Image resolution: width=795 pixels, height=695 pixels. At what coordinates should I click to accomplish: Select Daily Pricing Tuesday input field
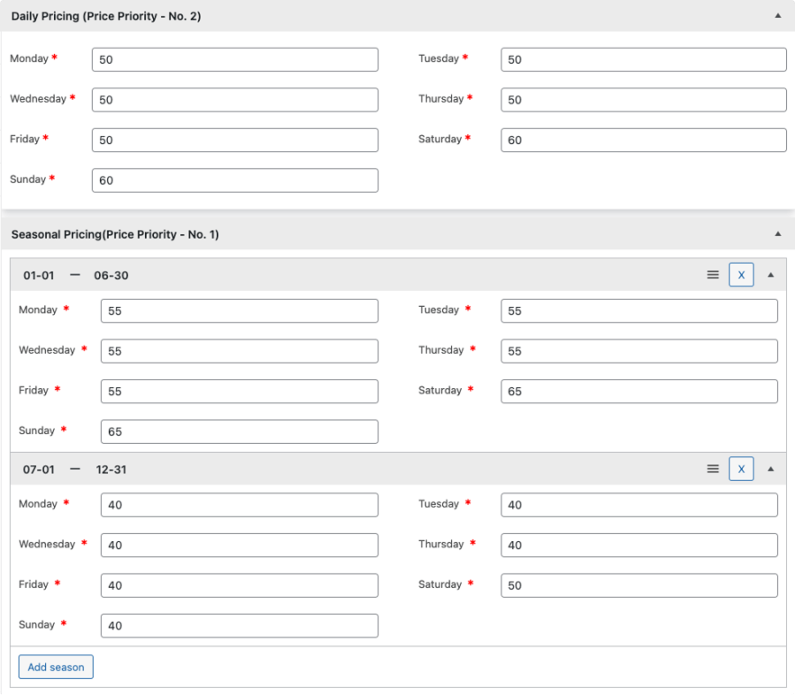coord(643,59)
